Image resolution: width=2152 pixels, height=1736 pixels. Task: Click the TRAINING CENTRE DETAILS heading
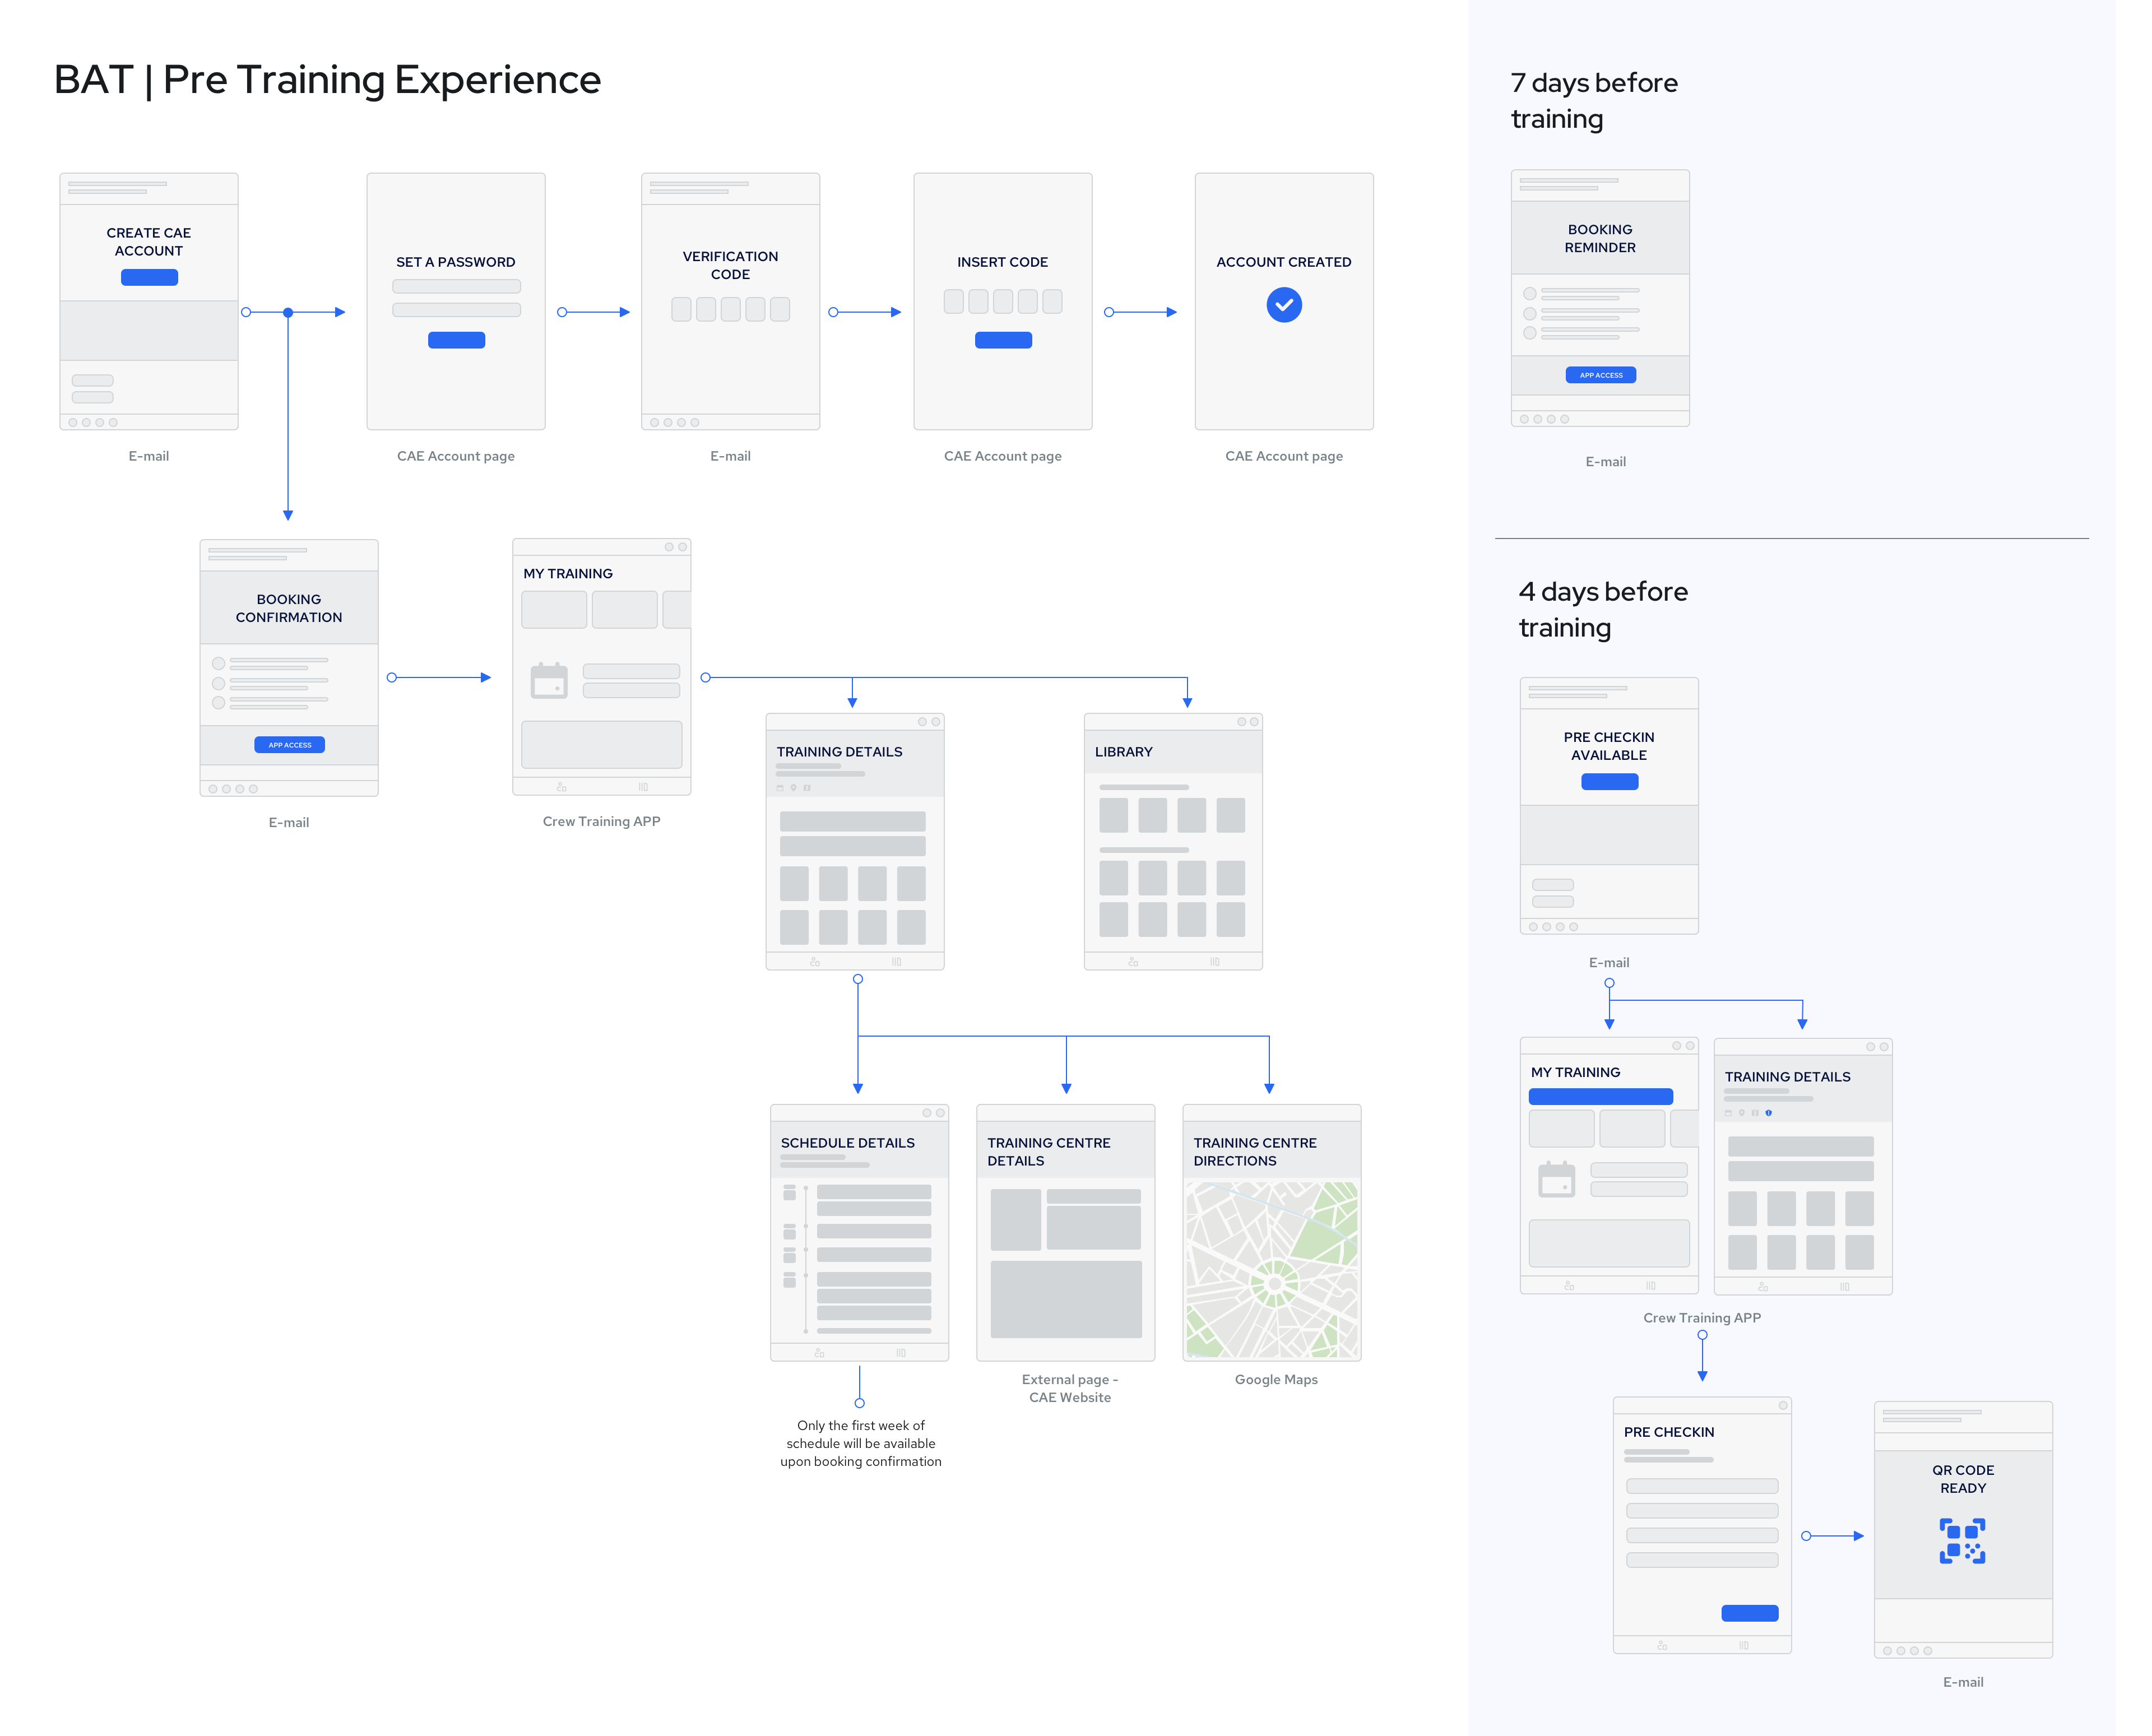point(1048,1152)
